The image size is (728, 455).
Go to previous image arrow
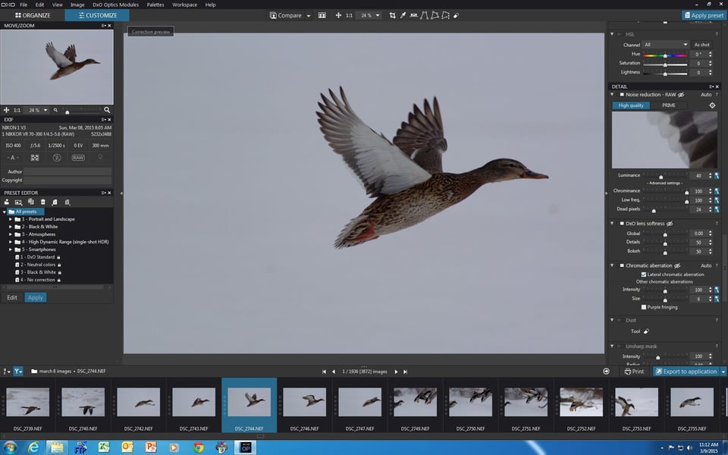point(334,372)
